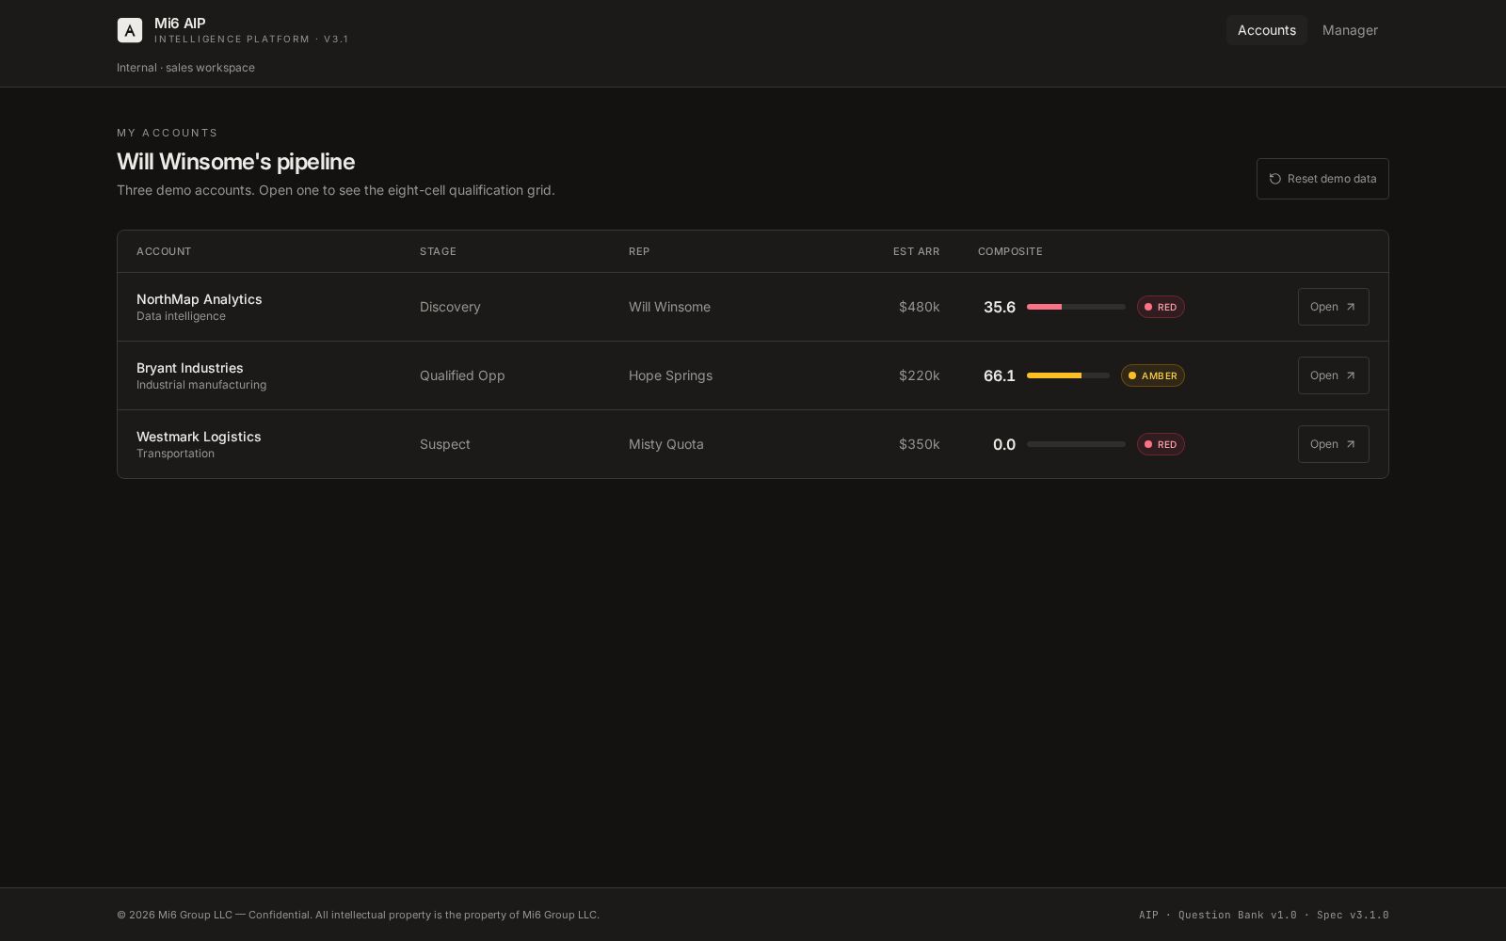This screenshot has width=1506, height=941.
Task: Click the RED status badge for Westmark Logistics
Action: [x=1161, y=444]
